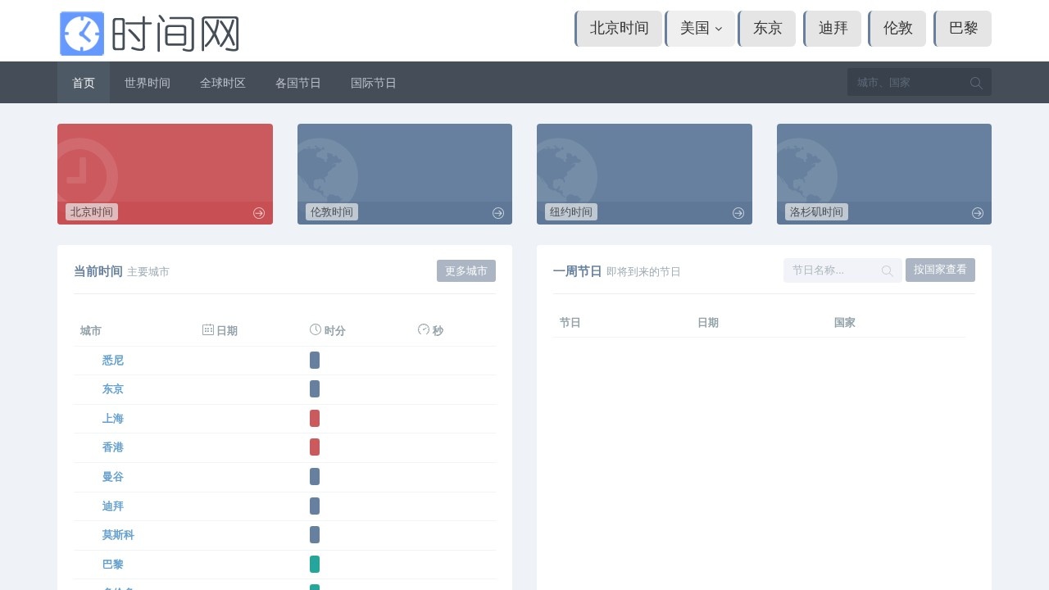Click the 节日名称 search input field
This screenshot has height=590, width=1049.
point(832,270)
